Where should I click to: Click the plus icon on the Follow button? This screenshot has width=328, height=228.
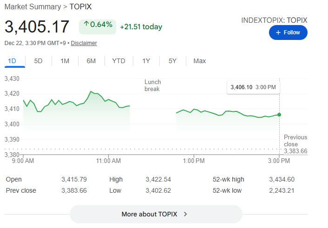278,33
